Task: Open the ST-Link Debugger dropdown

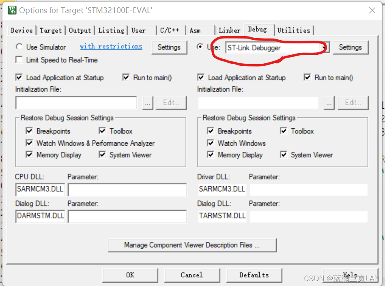Action: 323,47
